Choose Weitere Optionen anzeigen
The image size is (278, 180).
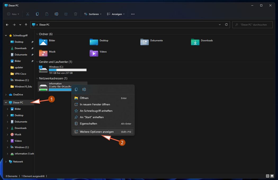point(103,132)
